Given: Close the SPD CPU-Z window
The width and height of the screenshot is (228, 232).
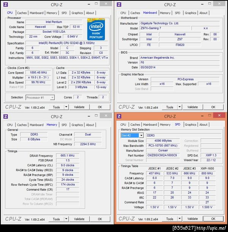Looking at the screenshot, I should point(219,115).
